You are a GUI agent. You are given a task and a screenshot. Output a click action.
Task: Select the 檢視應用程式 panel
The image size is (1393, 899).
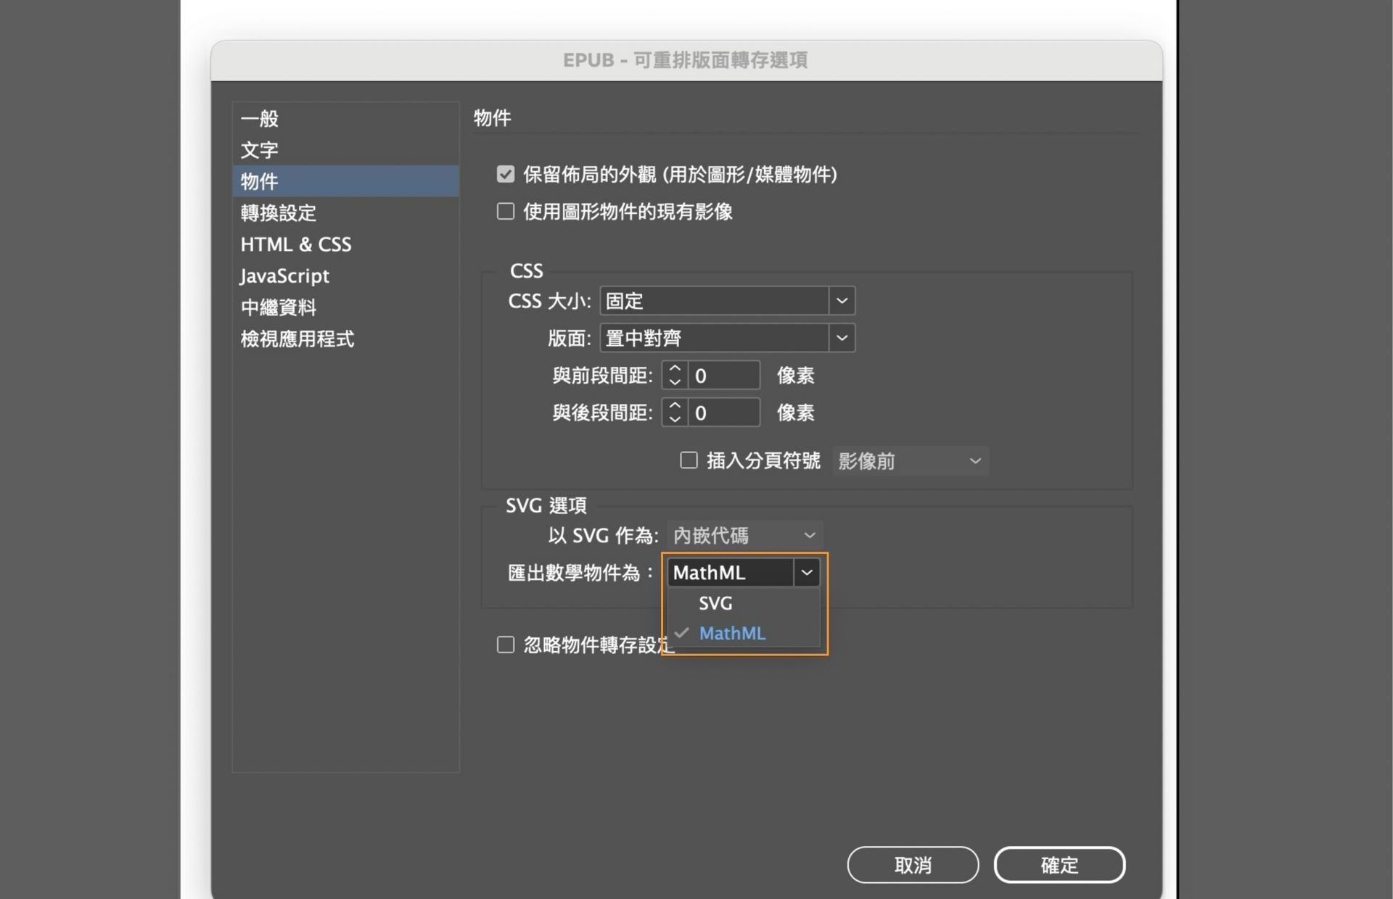coord(296,339)
